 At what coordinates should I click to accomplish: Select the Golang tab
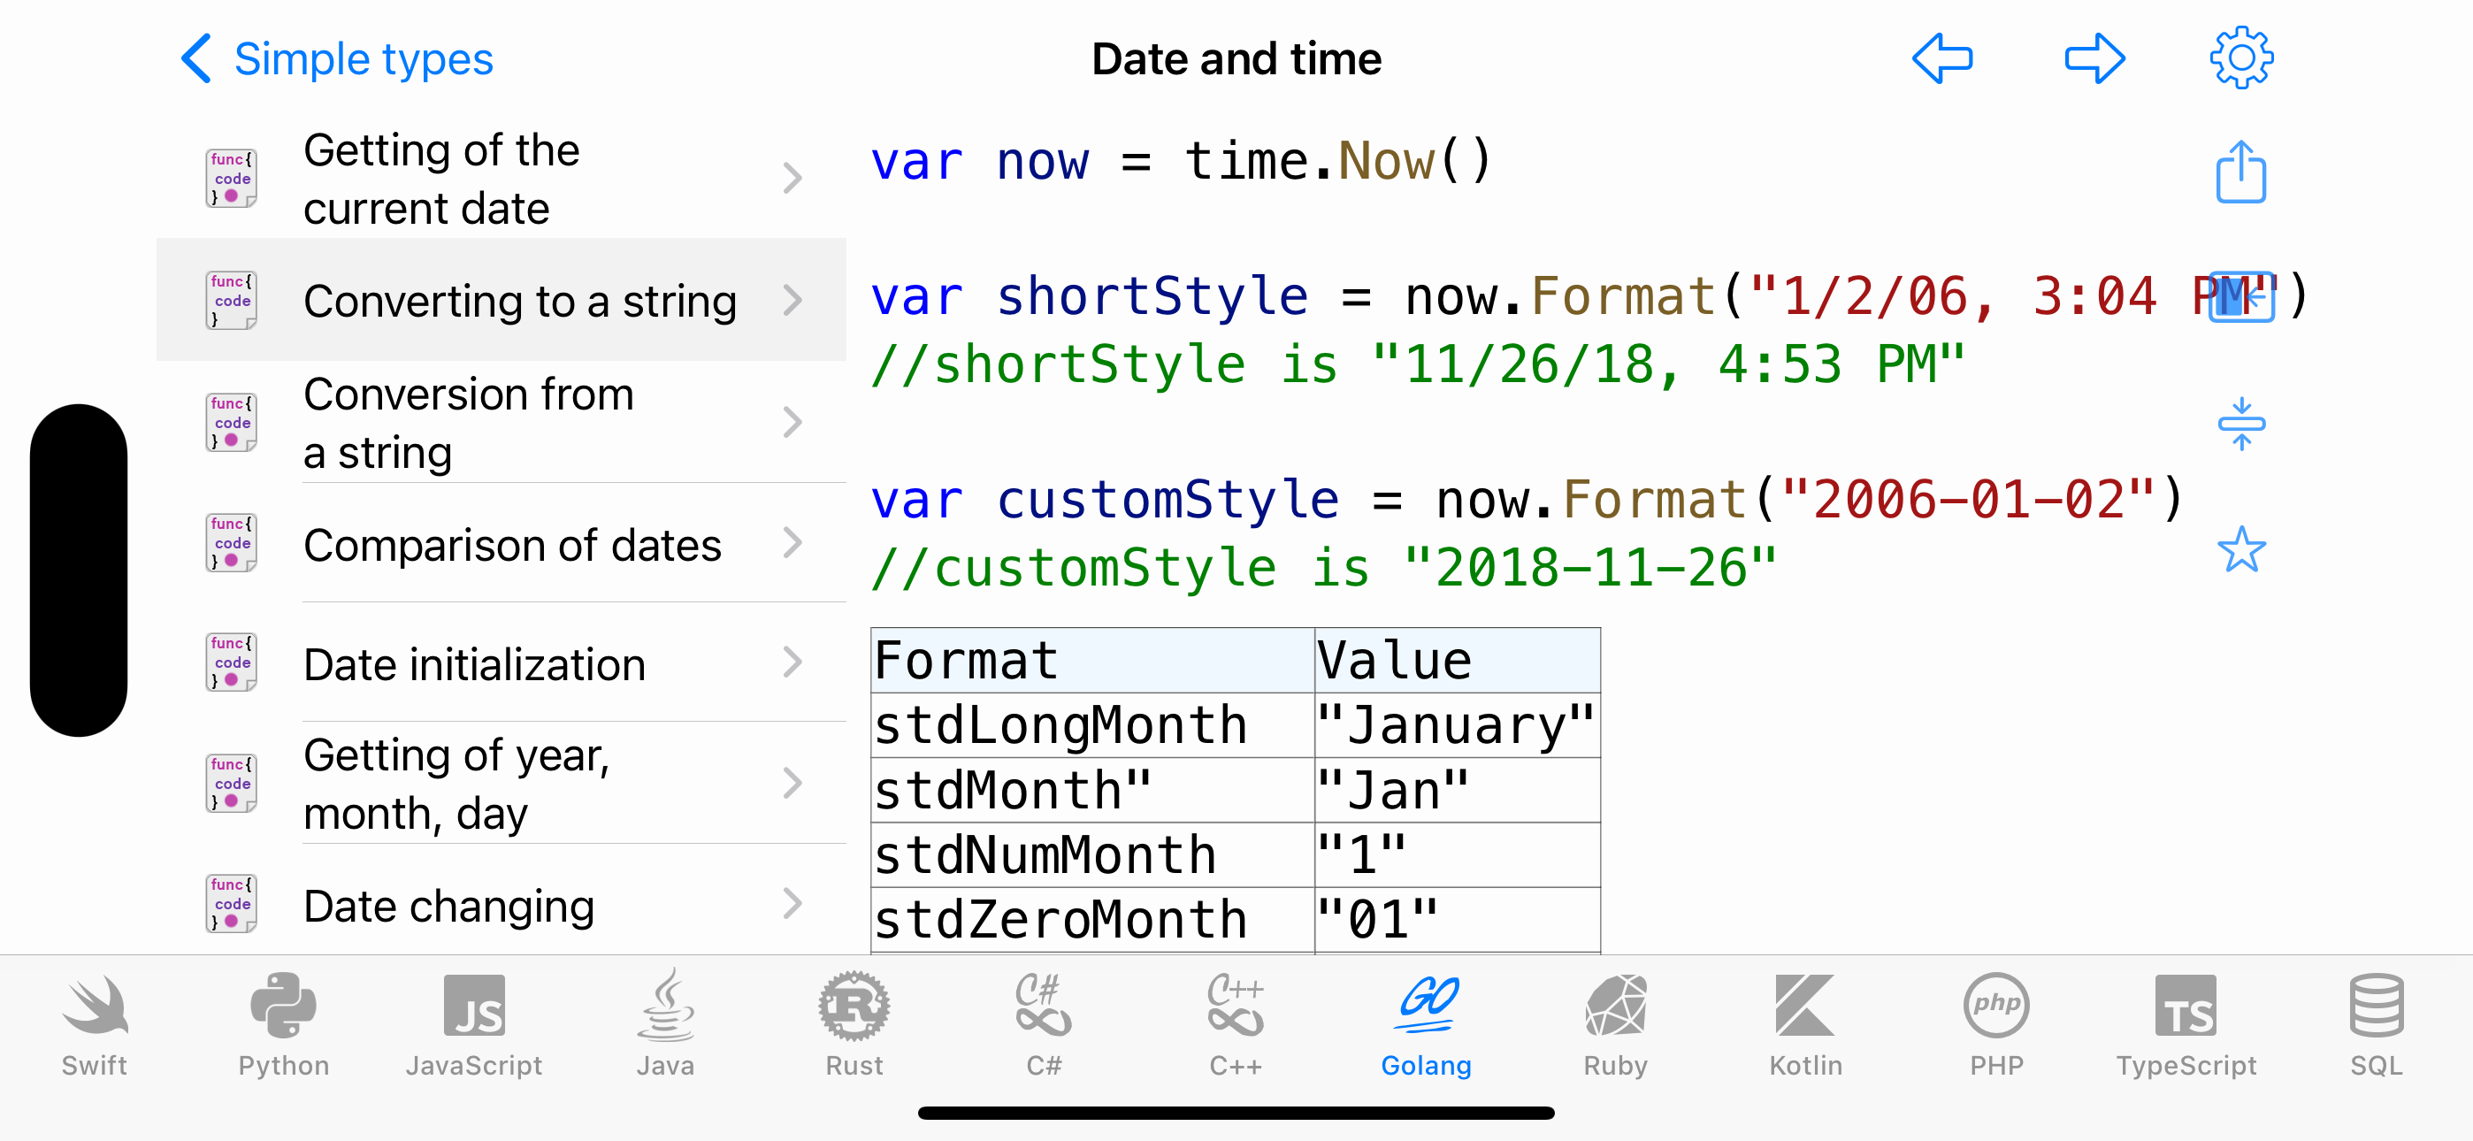1426,1025
